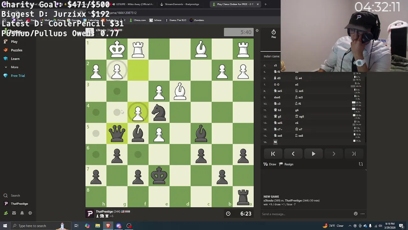Open the Copilot taskbar icon
This screenshot has width=408, height=230.
[x=87, y=226]
